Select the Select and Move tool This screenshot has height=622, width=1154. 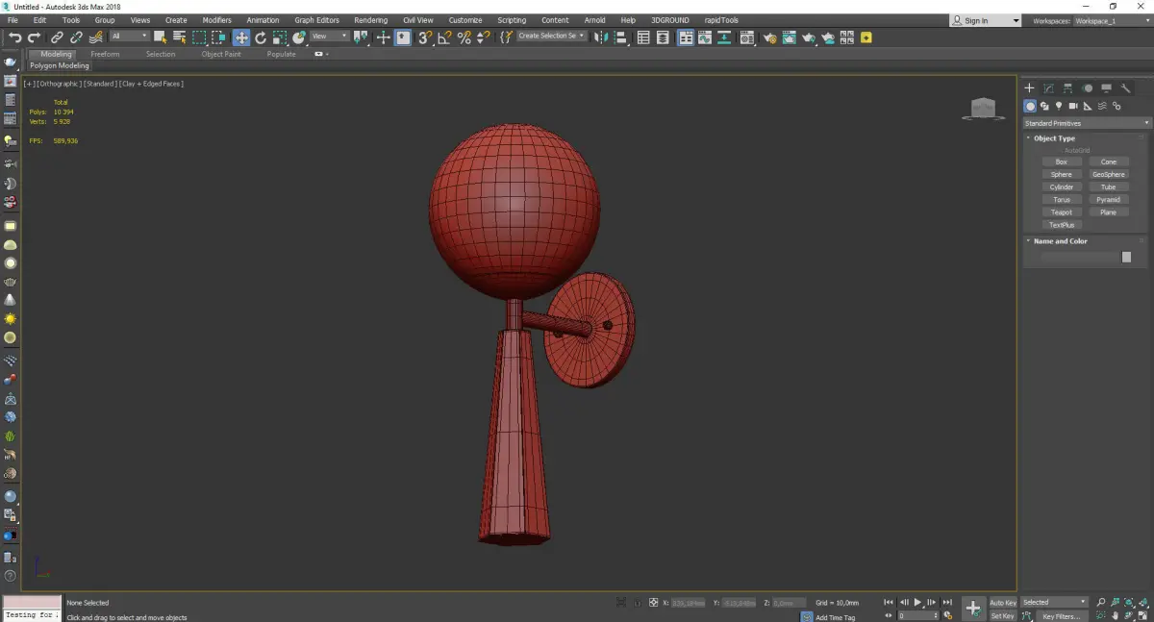coord(240,37)
